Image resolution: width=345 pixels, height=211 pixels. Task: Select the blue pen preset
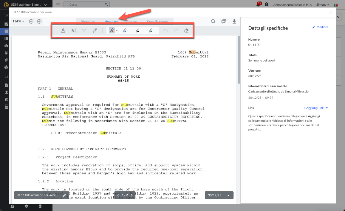coord(124,30)
